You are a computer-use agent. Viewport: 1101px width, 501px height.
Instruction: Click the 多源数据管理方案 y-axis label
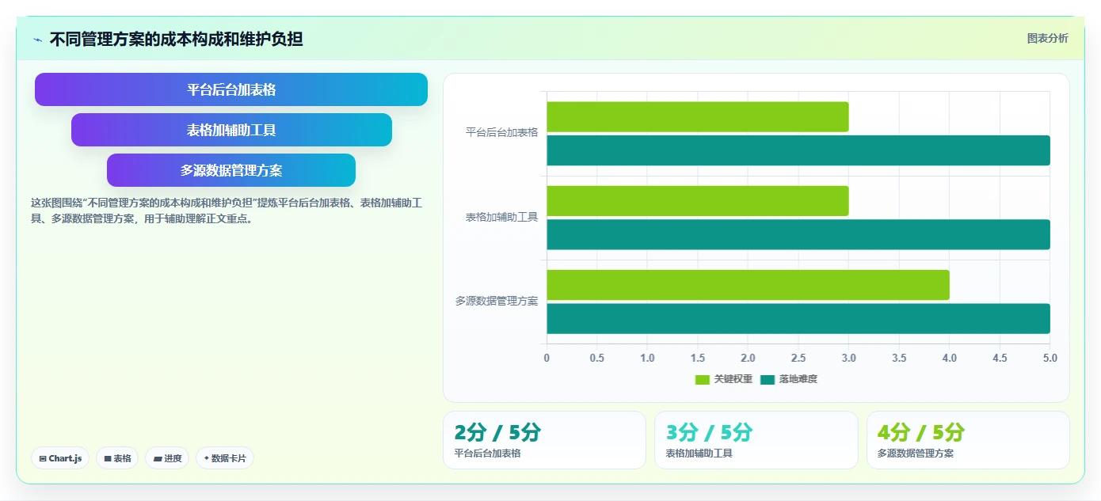pos(497,301)
